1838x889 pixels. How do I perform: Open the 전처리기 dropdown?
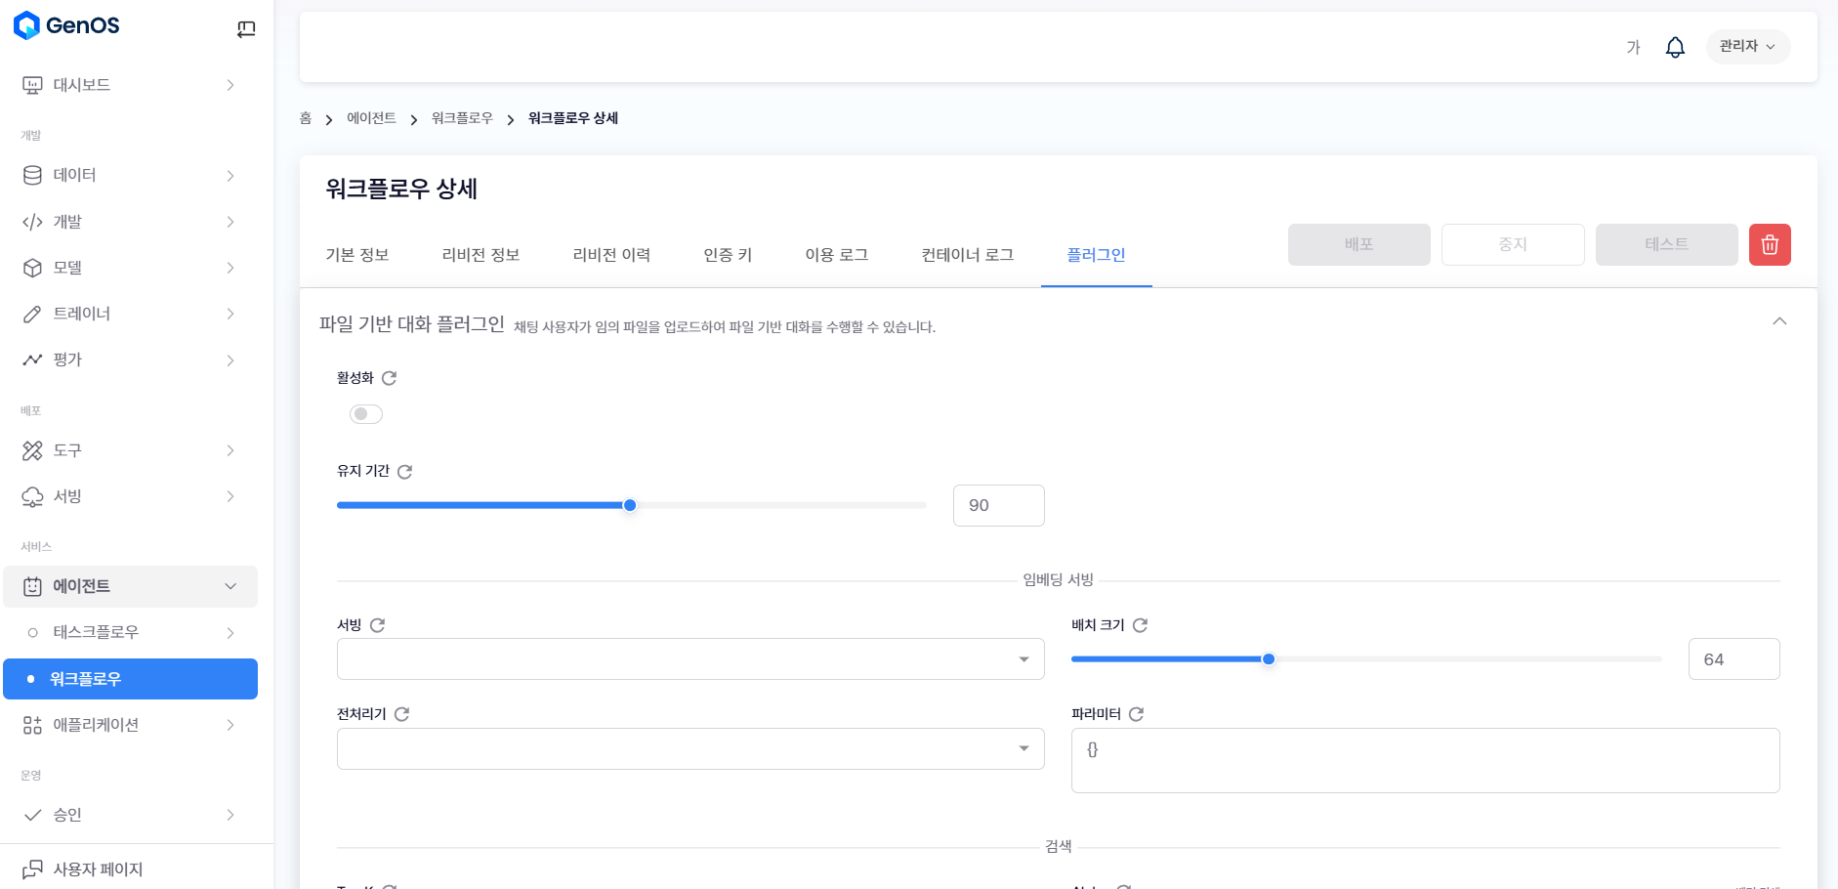[x=689, y=749]
